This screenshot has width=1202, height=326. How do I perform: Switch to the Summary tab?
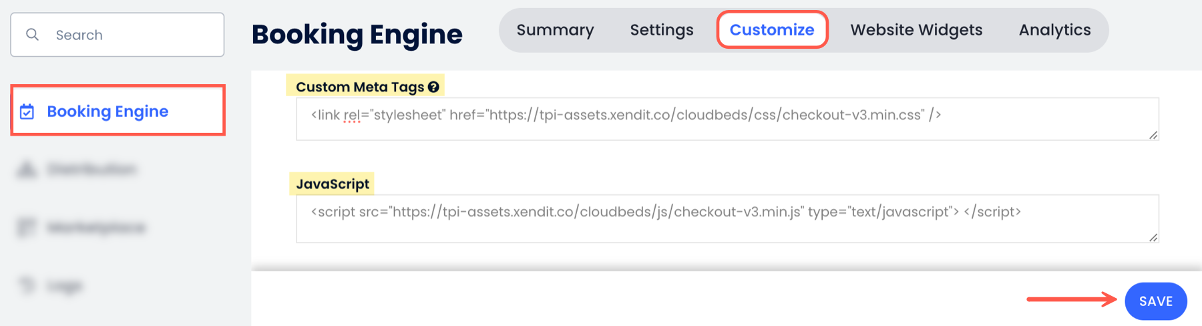coord(555,30)
